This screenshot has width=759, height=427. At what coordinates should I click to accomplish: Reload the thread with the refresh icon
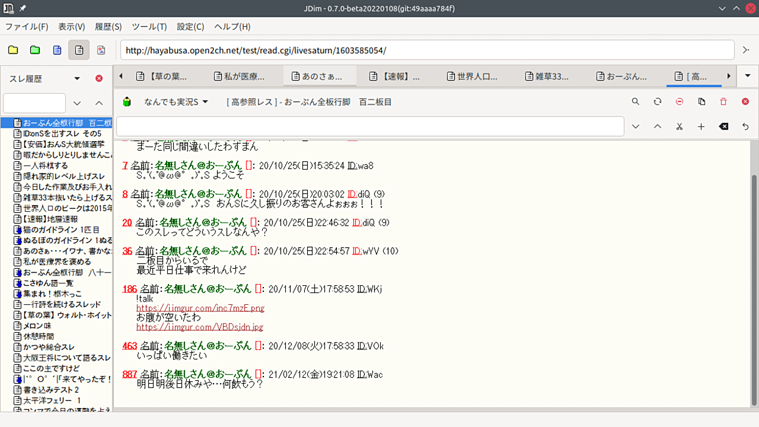pyautogui.click(x=657, y=102)
